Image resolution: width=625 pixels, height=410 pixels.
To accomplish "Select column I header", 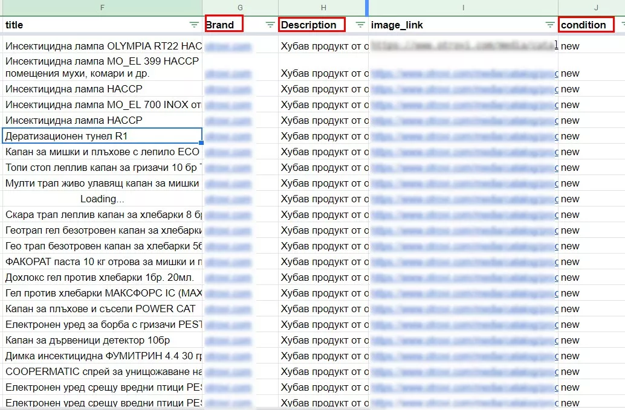I will pyautogui.click(x=463, y=8).
